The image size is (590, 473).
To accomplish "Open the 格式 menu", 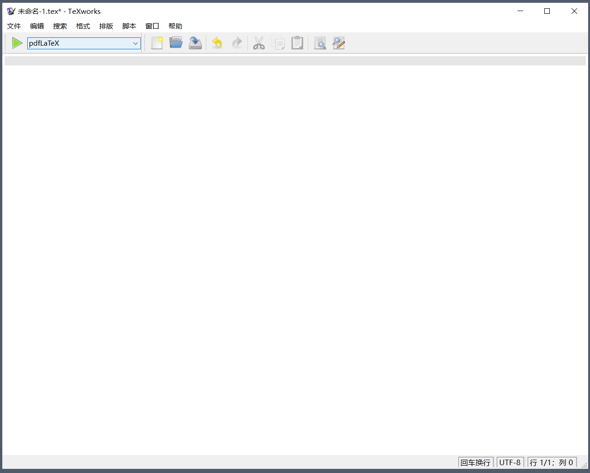I will (x=83, y=26).
